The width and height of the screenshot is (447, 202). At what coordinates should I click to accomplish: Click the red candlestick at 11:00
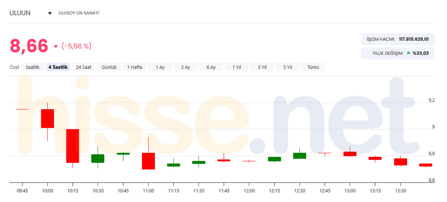[148, 161]
